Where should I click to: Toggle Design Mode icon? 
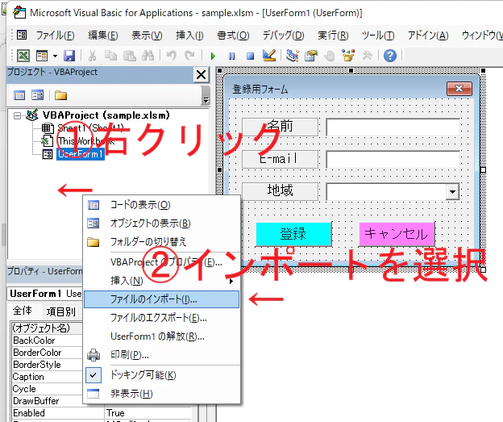(x=268, y=55)
